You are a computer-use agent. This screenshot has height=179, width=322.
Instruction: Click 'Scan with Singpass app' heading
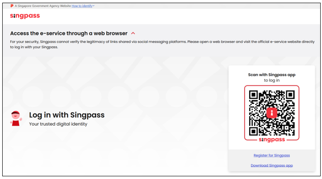coord(272,75)
